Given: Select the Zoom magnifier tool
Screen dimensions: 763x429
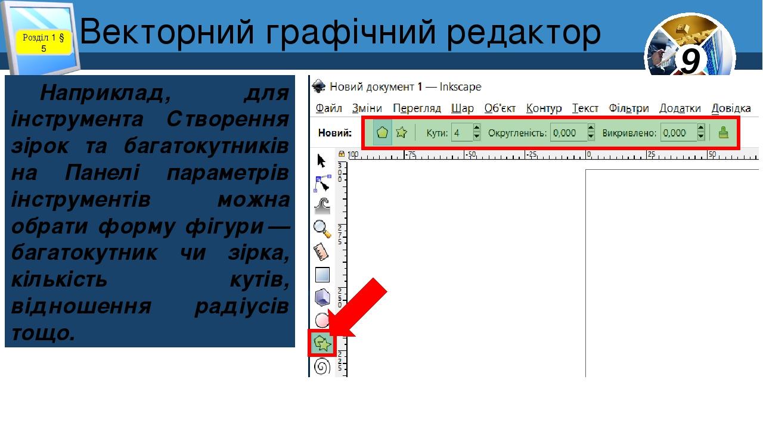Looking at the screenshot, I should 322,229.
